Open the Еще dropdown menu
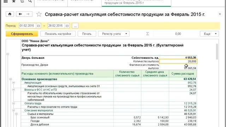Viewport: 226px width, 127px height. pyautogui.click(x=209, y=34)
